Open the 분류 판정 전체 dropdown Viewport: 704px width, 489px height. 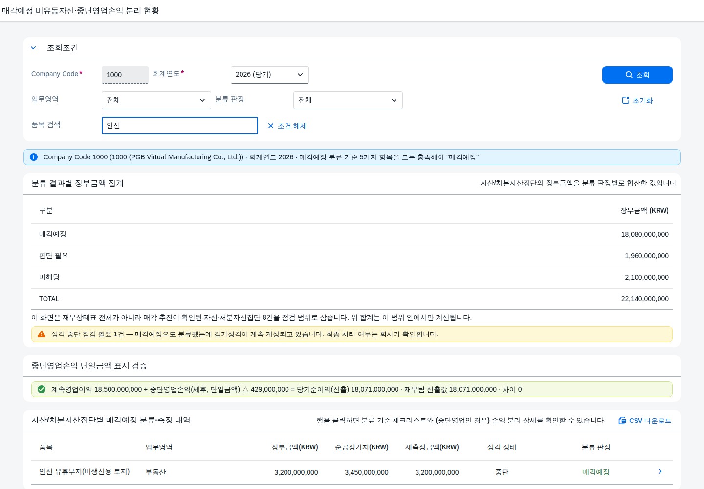(348, 100)
